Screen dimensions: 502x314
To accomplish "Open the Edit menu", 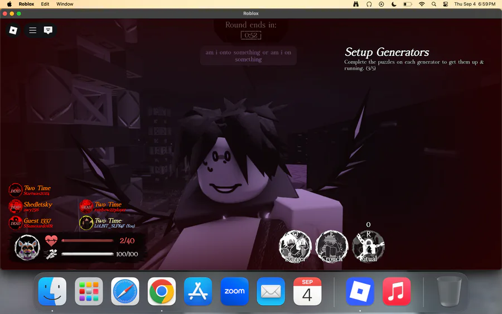I will point(45,4).
